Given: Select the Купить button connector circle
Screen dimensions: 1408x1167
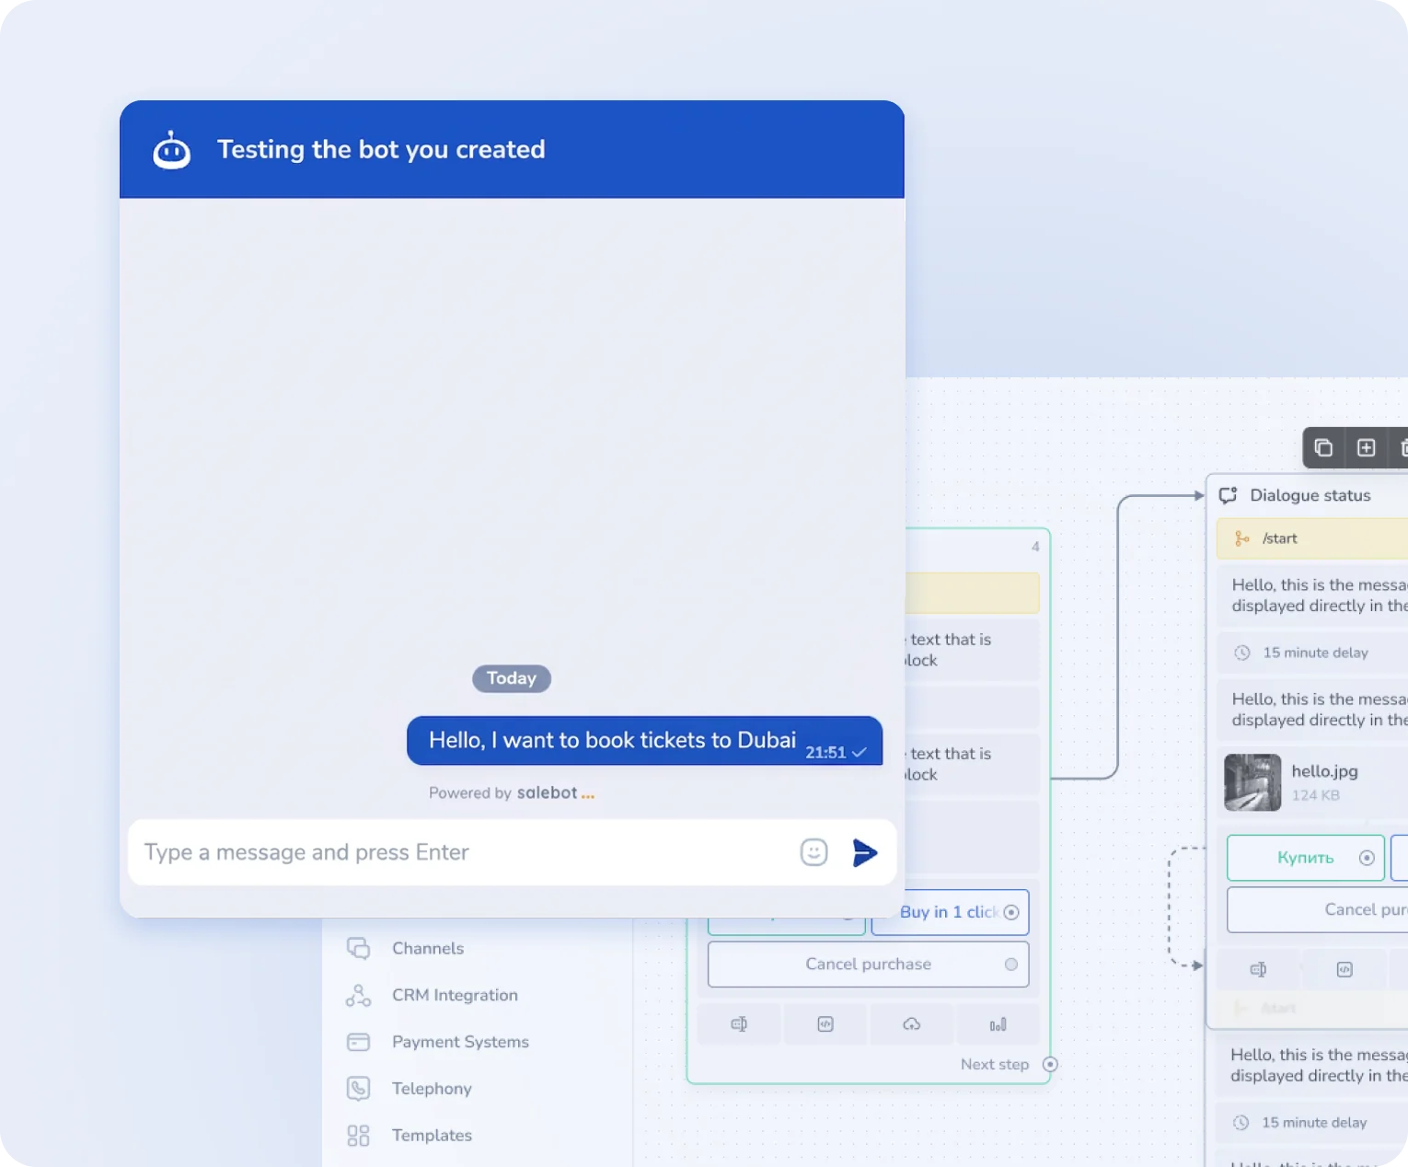Looking at the screenshot, I should click(x=1367, y=858).
